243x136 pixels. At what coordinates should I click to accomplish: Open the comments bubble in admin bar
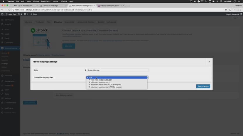(x=26, y=14)
